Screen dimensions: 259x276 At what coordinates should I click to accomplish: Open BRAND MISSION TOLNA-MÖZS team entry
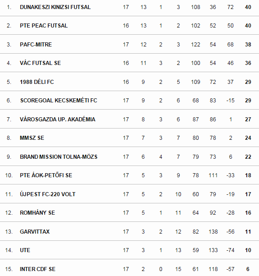click(59, 157)
